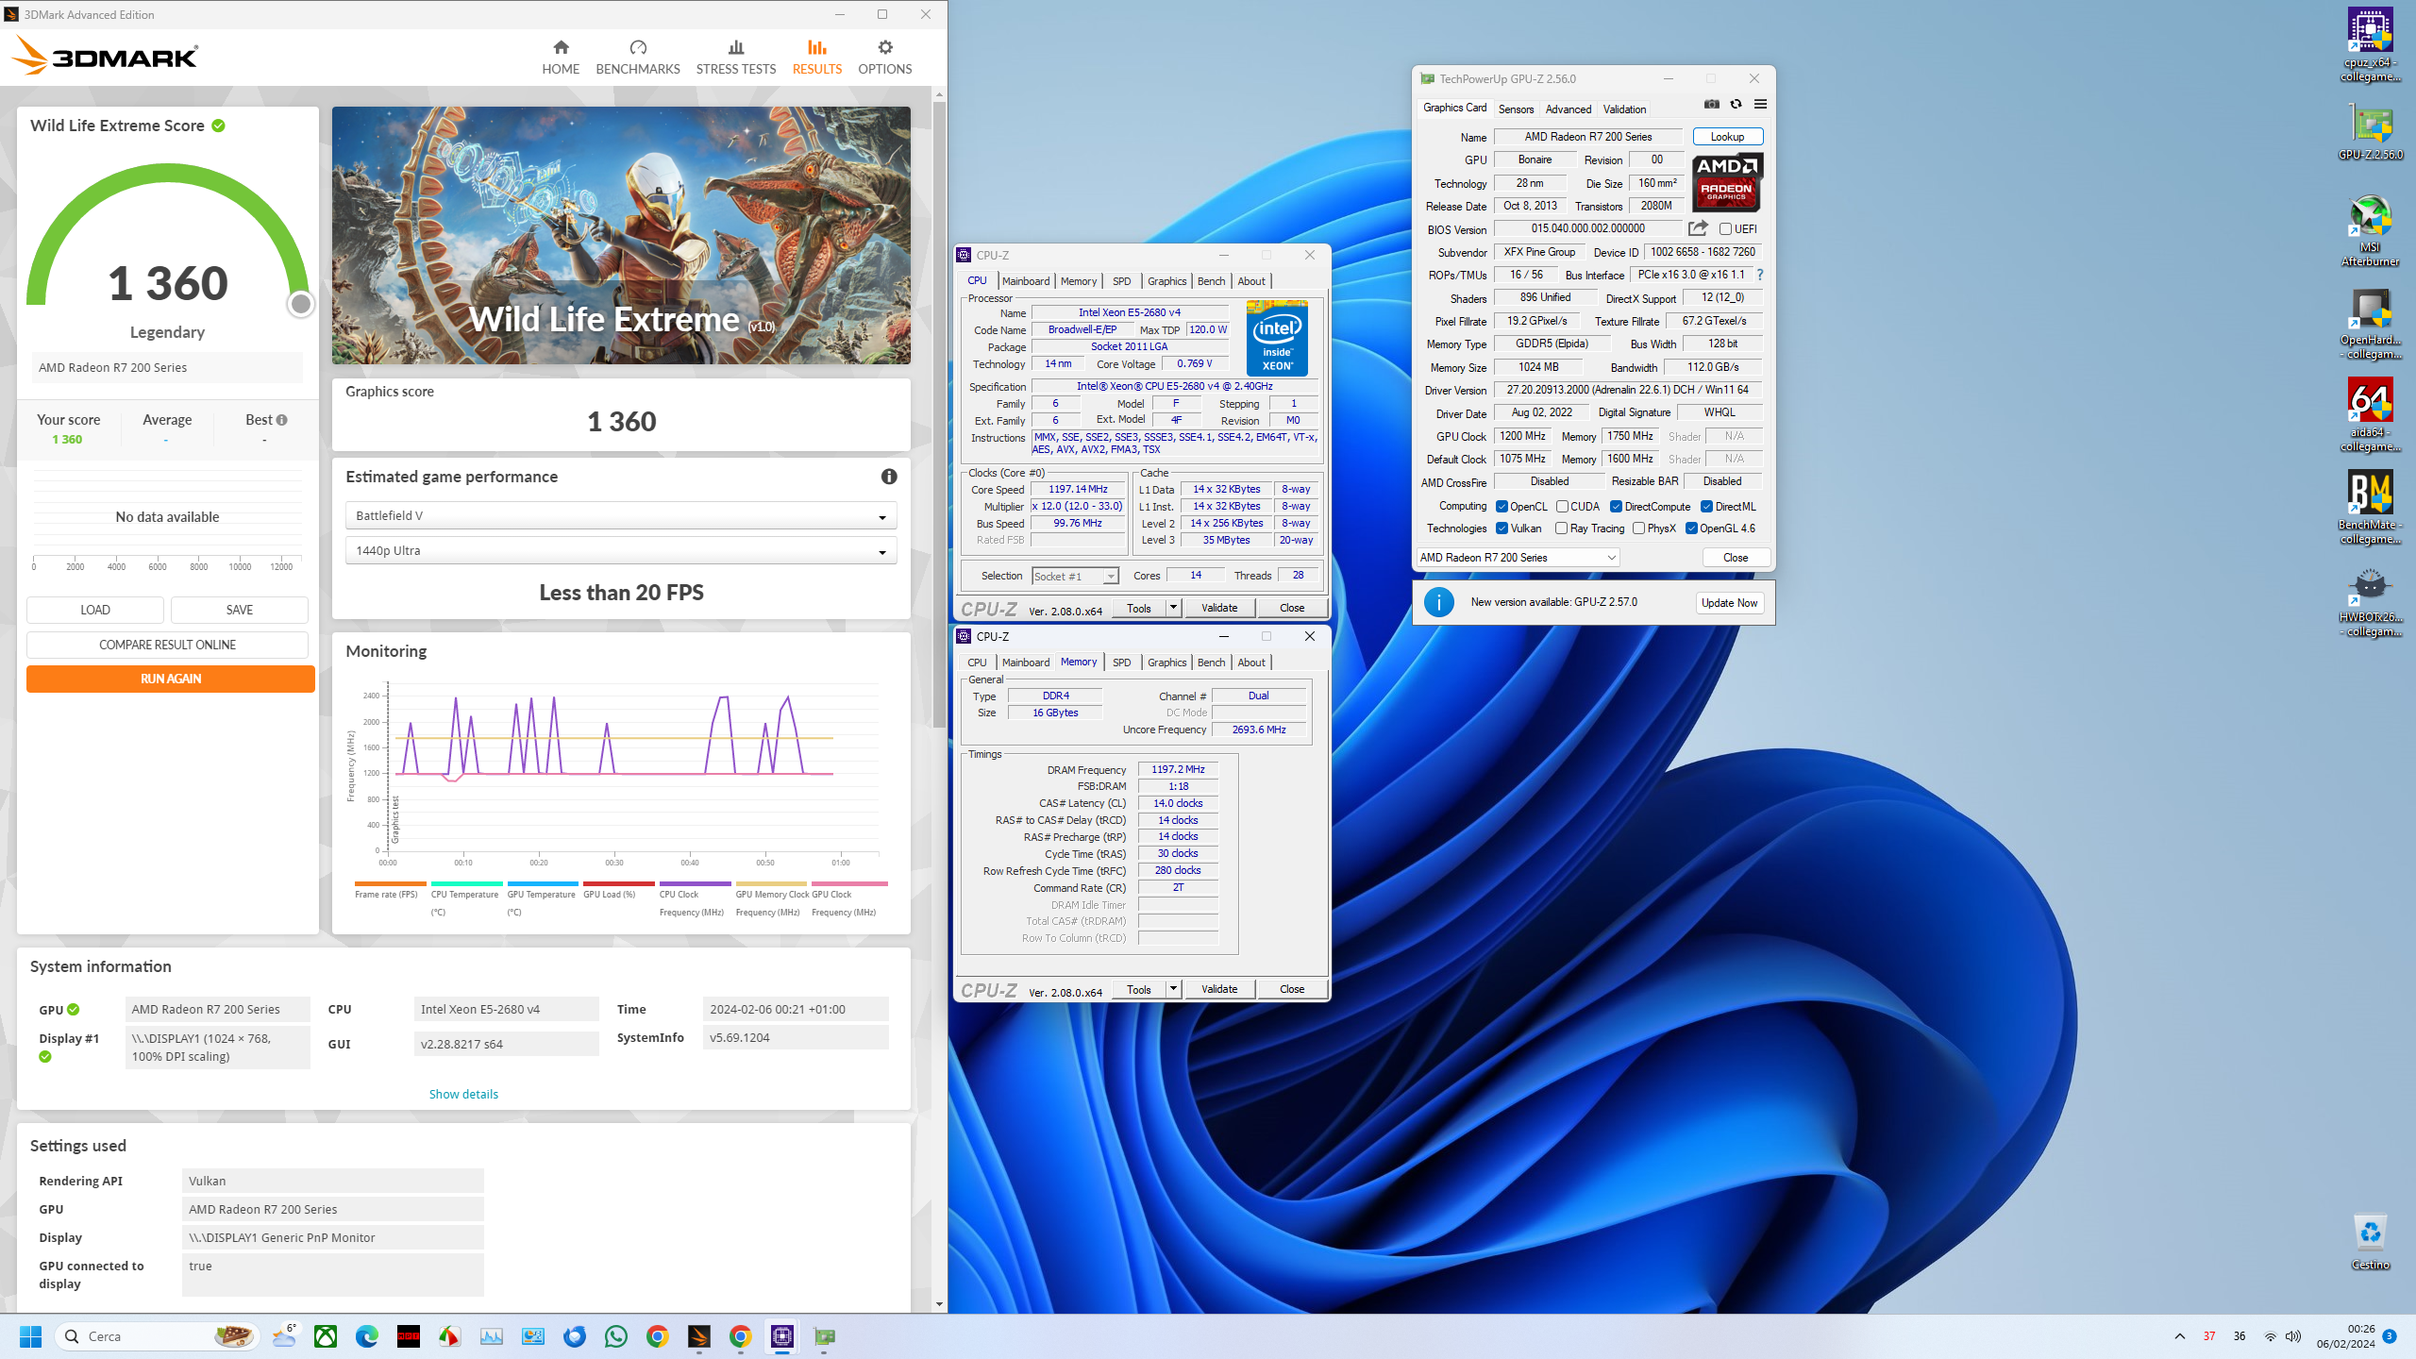Toggle GPU Load (%) legend color bar
This screenshot has width=2416, height=1359.
pyautogui.click(x=619, y=884)
